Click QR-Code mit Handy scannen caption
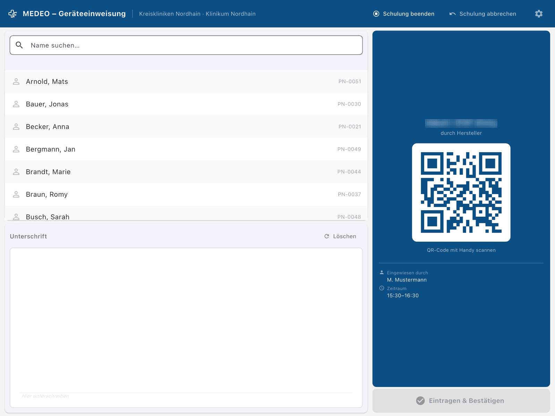Image resolution: width=555 pixels, height=416 pixels. (x=461, y=250)
